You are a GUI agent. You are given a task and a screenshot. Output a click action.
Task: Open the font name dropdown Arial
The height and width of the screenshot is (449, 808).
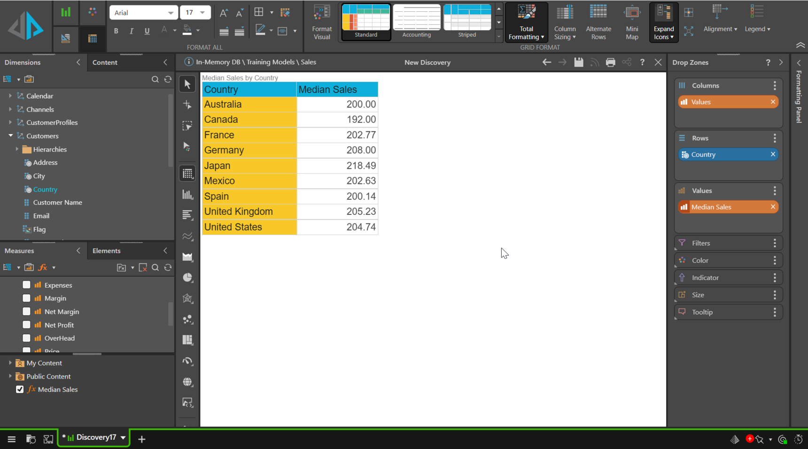(143, 13)
